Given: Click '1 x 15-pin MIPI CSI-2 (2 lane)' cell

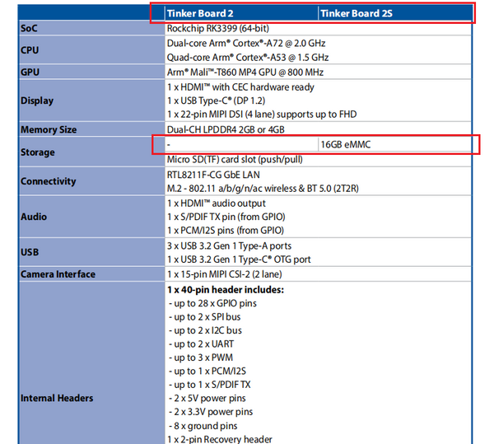Looking at the screenshot, I should [224, 274].
